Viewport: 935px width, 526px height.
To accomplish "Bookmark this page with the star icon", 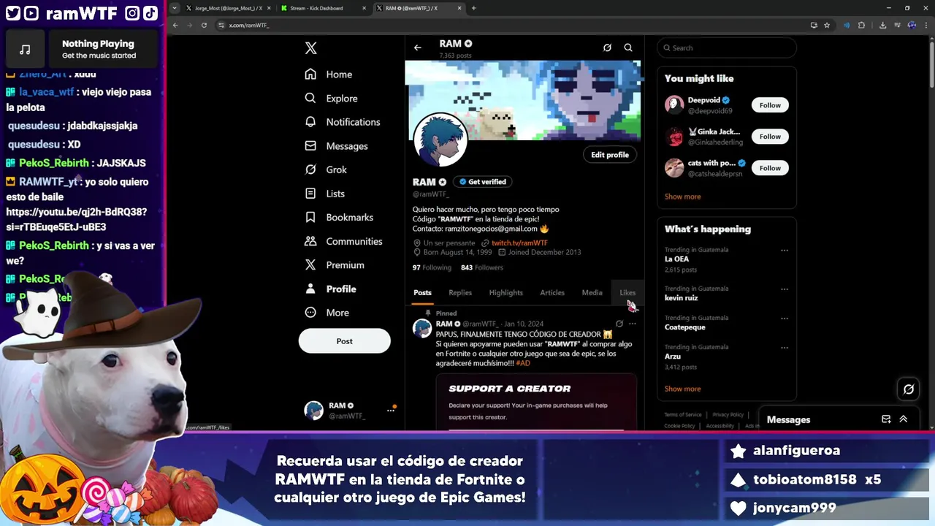I will pyautogui.click(x=827, y=25).
